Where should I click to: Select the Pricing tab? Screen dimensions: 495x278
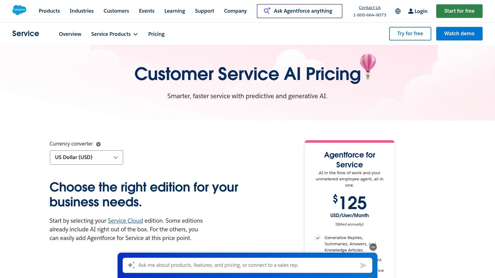point(156,34)
